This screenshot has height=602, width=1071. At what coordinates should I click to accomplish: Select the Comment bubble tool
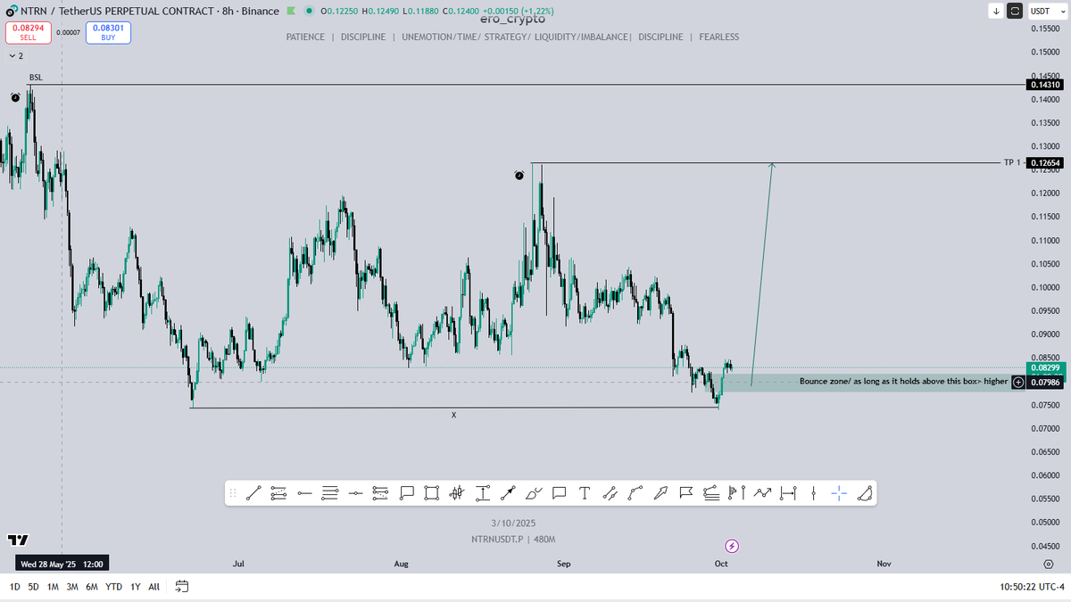point(559,492)
